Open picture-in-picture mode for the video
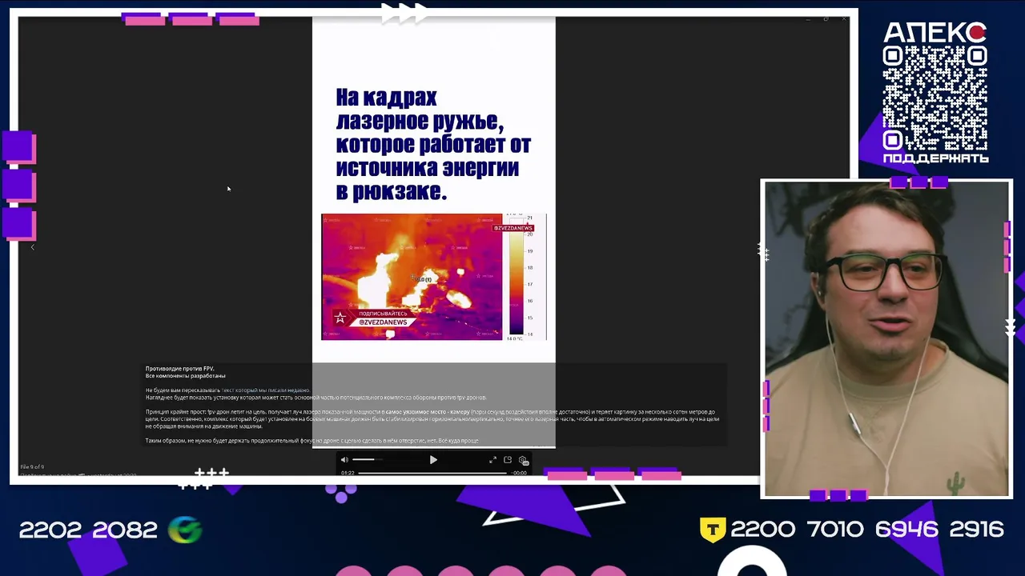Viewport: 1025px width, 576px height. 508,460
